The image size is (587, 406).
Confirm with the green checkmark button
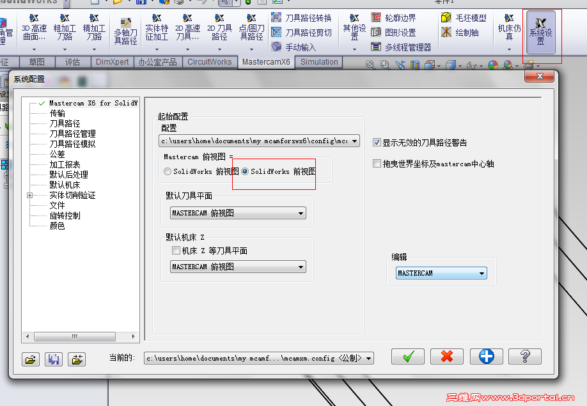coord(408,356)
